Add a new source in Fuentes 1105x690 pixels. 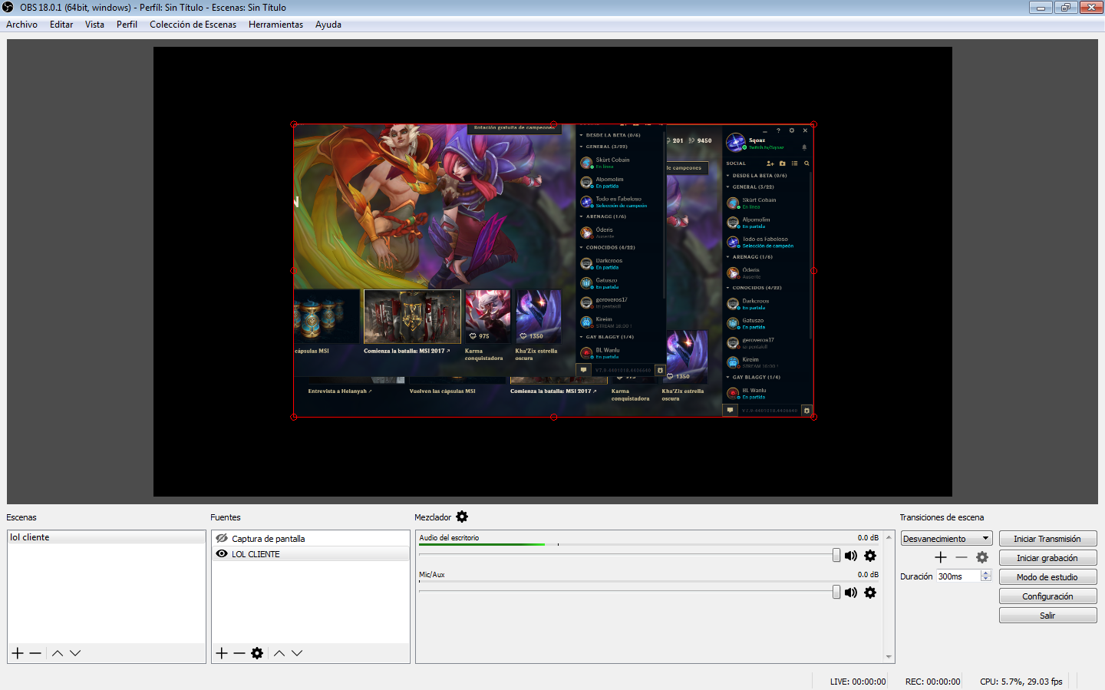click(222, 653)
